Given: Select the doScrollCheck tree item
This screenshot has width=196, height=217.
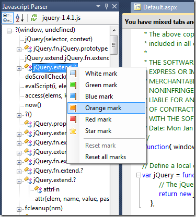Looking at the screenshot, I should tap(46, 77).
